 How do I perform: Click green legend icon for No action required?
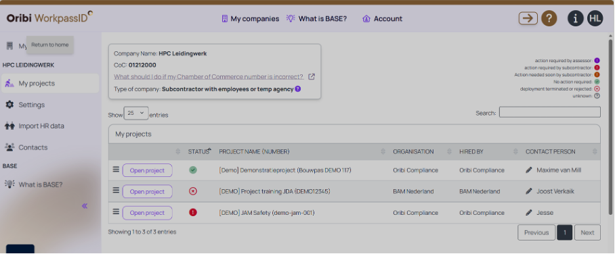coord(597,82)
